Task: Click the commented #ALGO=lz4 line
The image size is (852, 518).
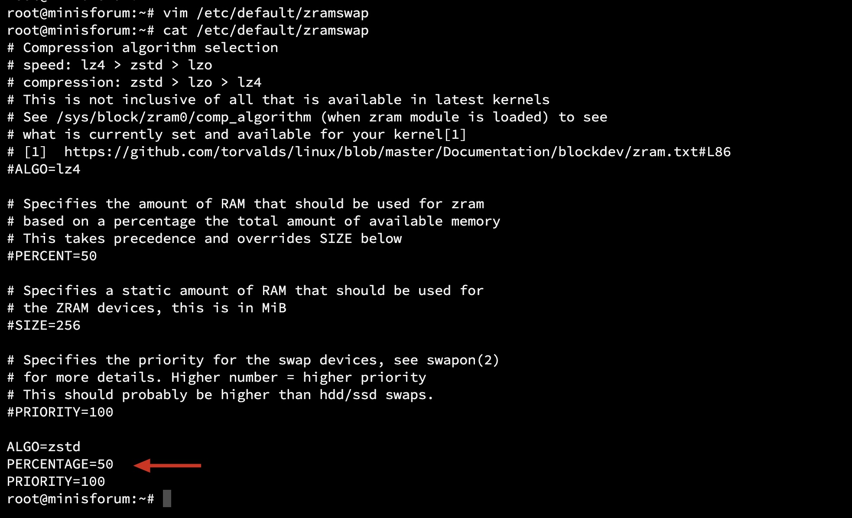Action: (x=44, y=169)
